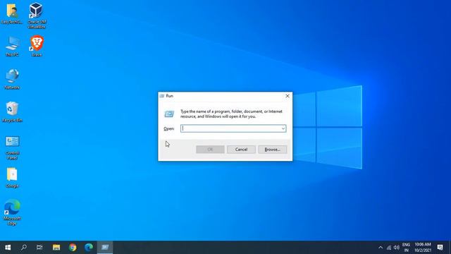451x254 pixels.
Task: Click Cancel in the Run dialog
Action: (241, 150)
